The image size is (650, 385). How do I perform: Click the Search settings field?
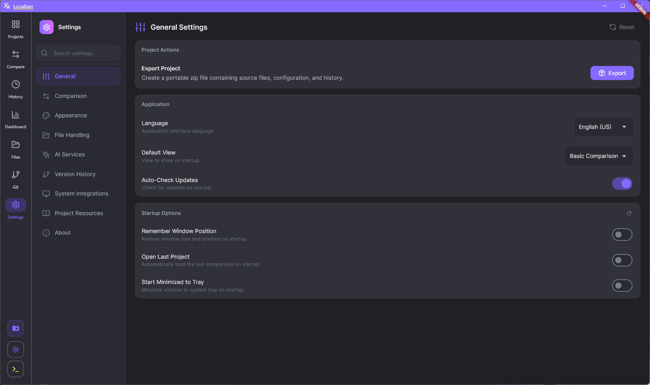point(78,53)
